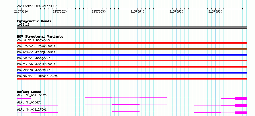The image size is (255, 116).
Task: Click the magenta exon block of NM_000478
Action: pyautogui.click(x=241, y=106)
